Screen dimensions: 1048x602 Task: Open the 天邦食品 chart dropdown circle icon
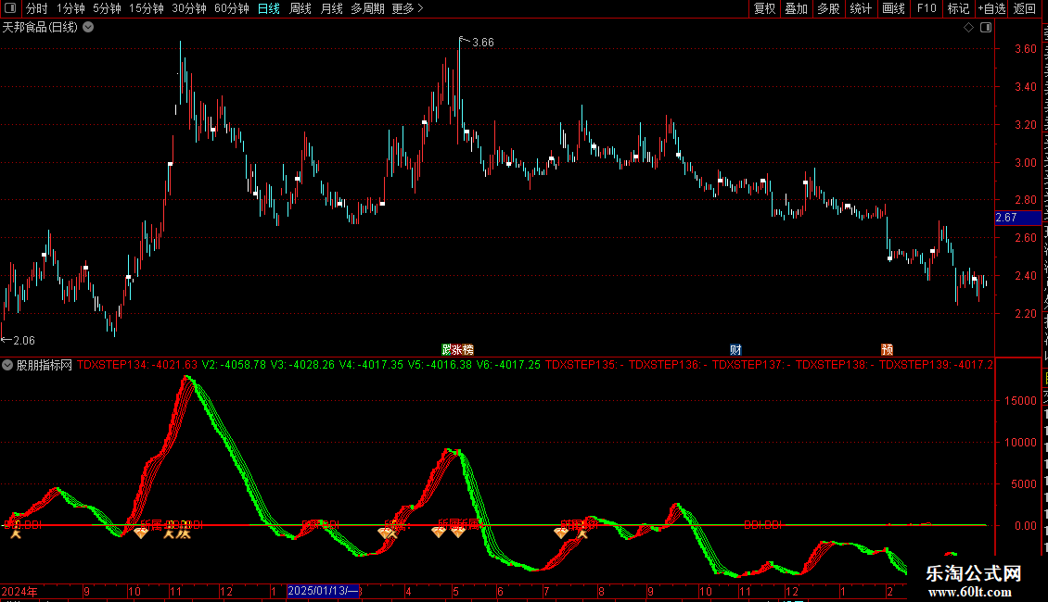coord(88,28)
